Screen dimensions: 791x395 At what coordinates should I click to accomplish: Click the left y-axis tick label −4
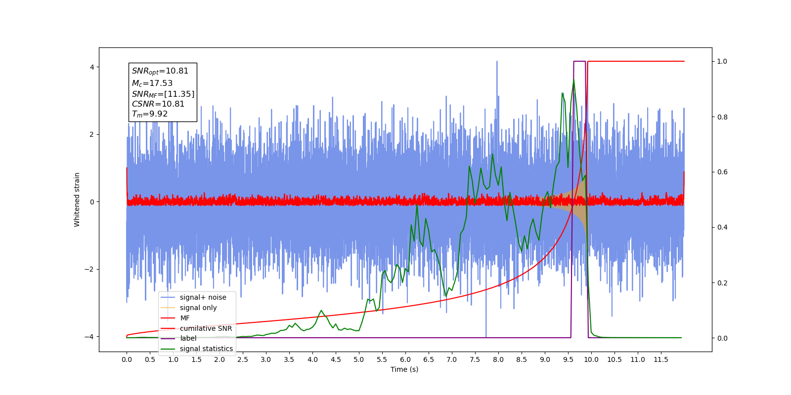(89, 337)
